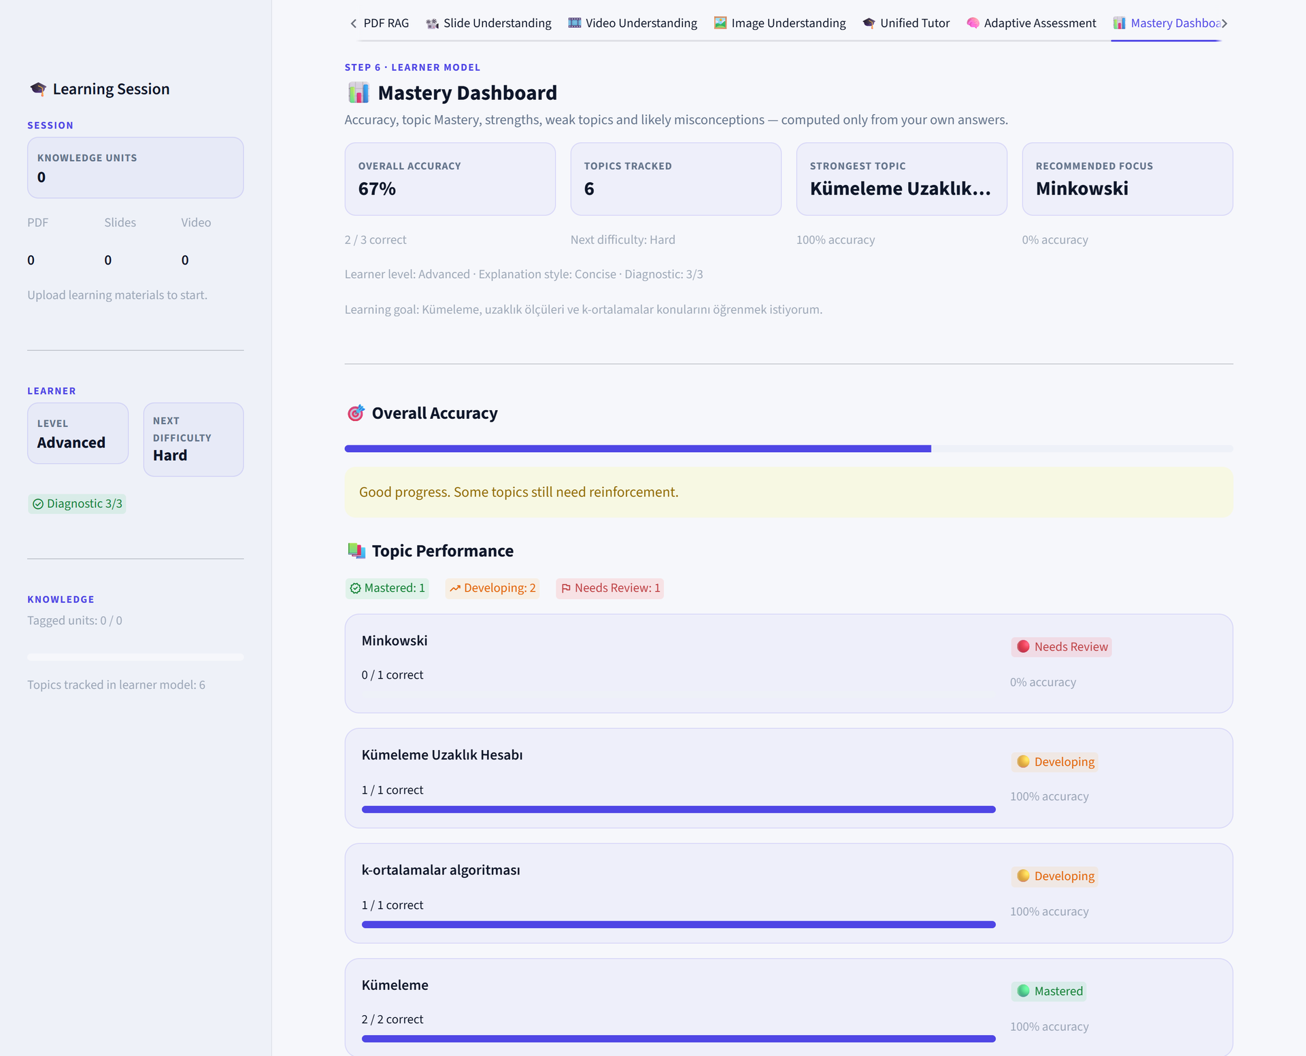Click the 'Learning goal' description line
The image size is (1306, 1056).
(x=584, y=310)
